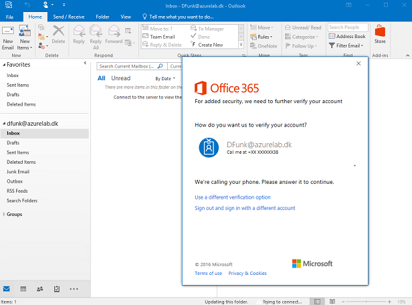Click Tell me what you want box

click(x=178, y=17)
